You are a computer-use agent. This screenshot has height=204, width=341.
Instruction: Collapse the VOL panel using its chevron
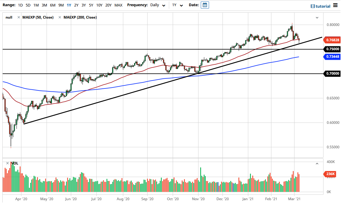coord(317,163)
